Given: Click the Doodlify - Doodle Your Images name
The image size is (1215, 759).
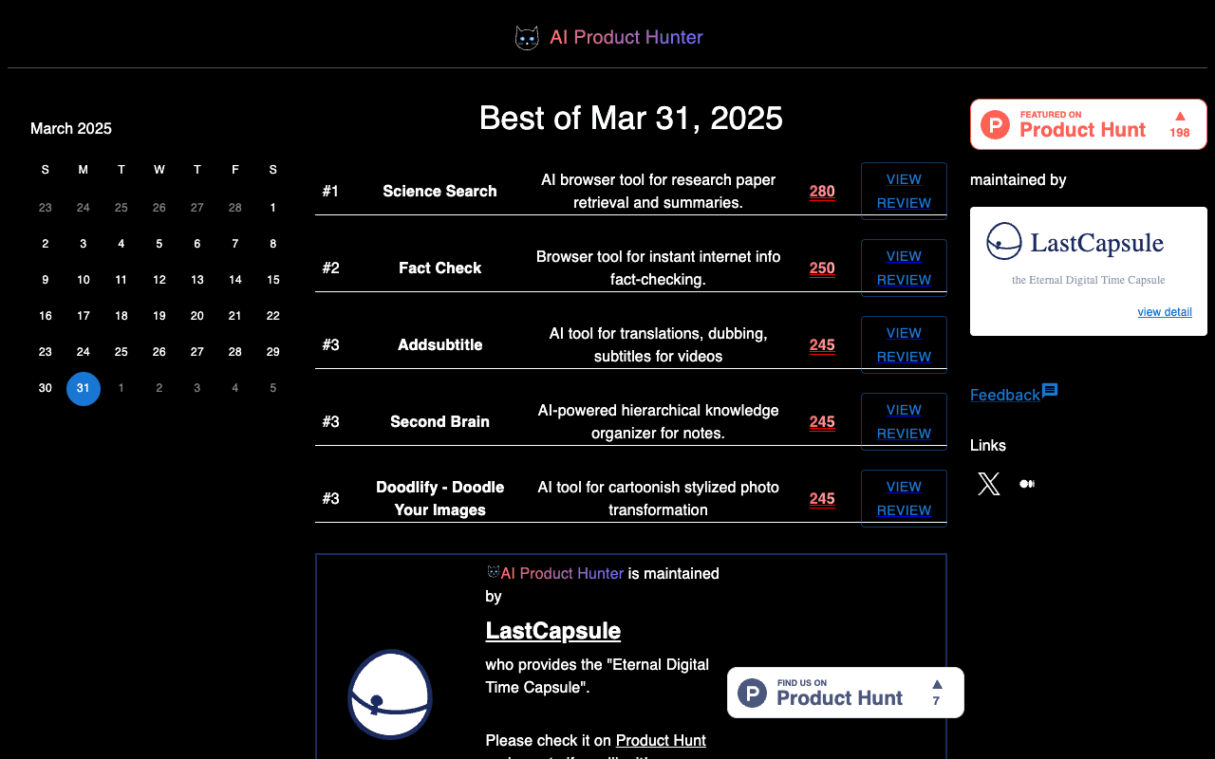Looking at the screenshot, I should [439, 498].
